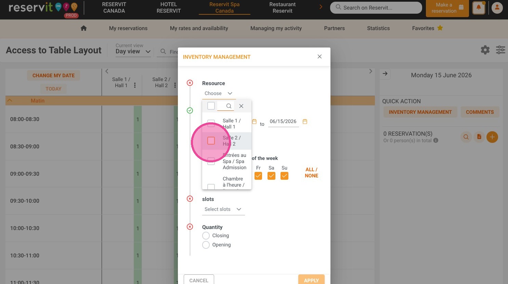Click the TODAY button
Image resolution: width=508 pixels, height=284 pixels.
click(x=53, y=89)
